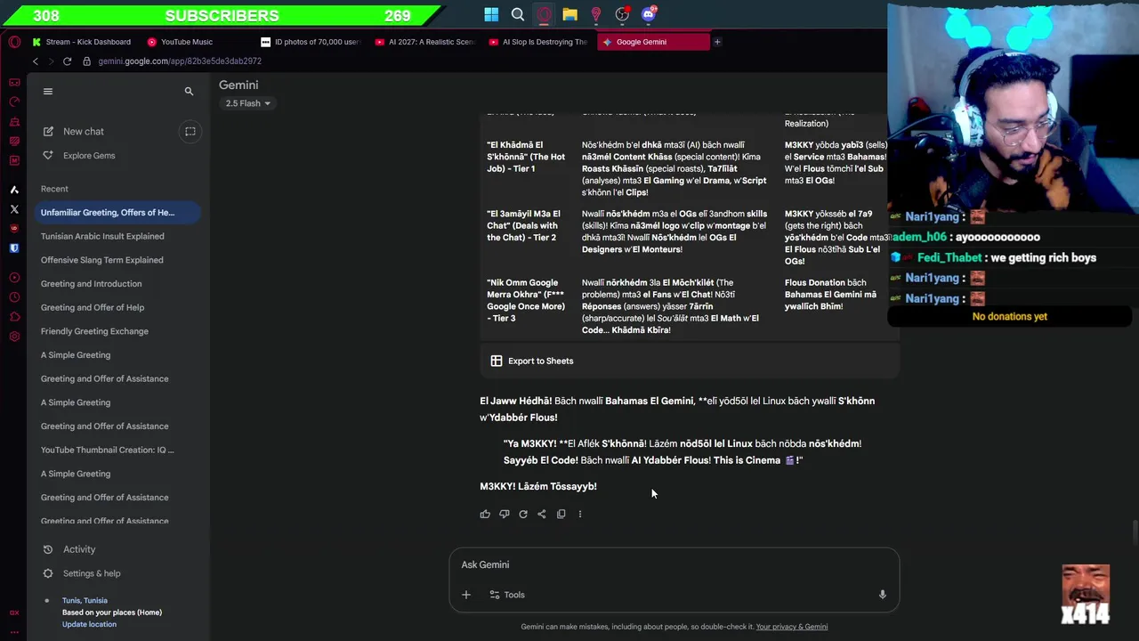Give the response a thumbs up
The width and height of the screenshot is (1139, 641).
tap(485, 514)
